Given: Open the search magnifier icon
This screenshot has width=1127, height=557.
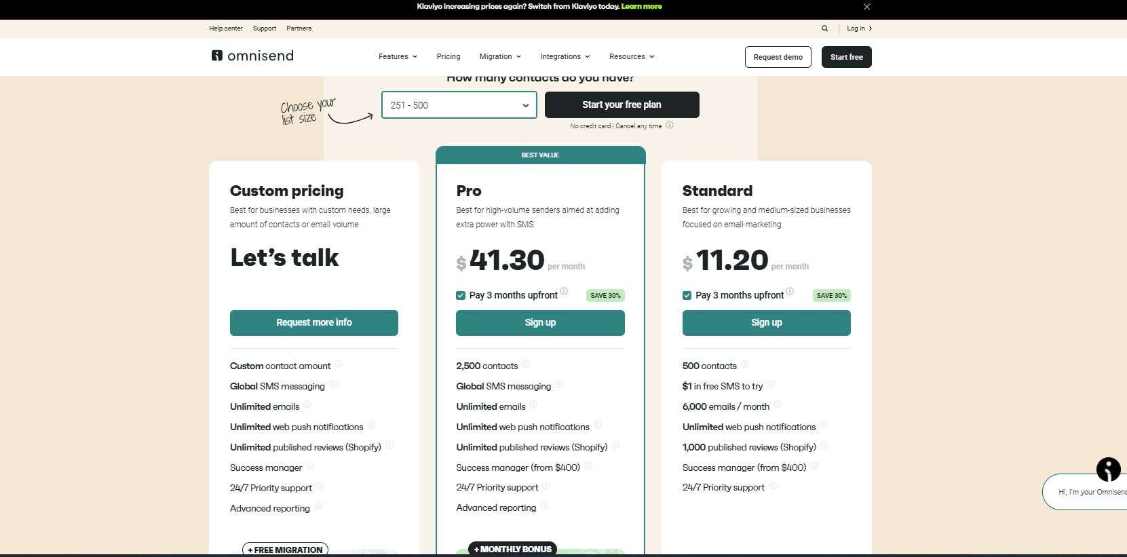Looking at the screenshot, I should (824, 28).
